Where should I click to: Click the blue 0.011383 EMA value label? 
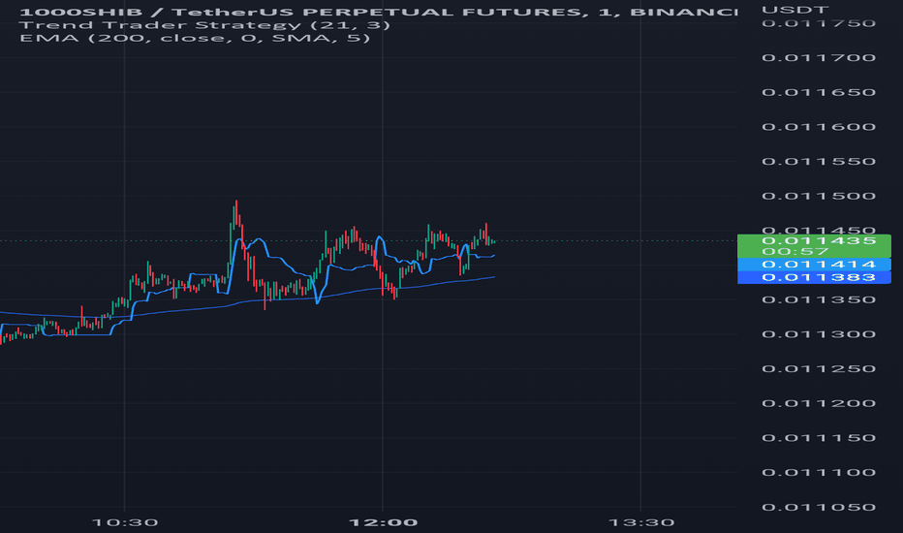[x=814, y=278]
